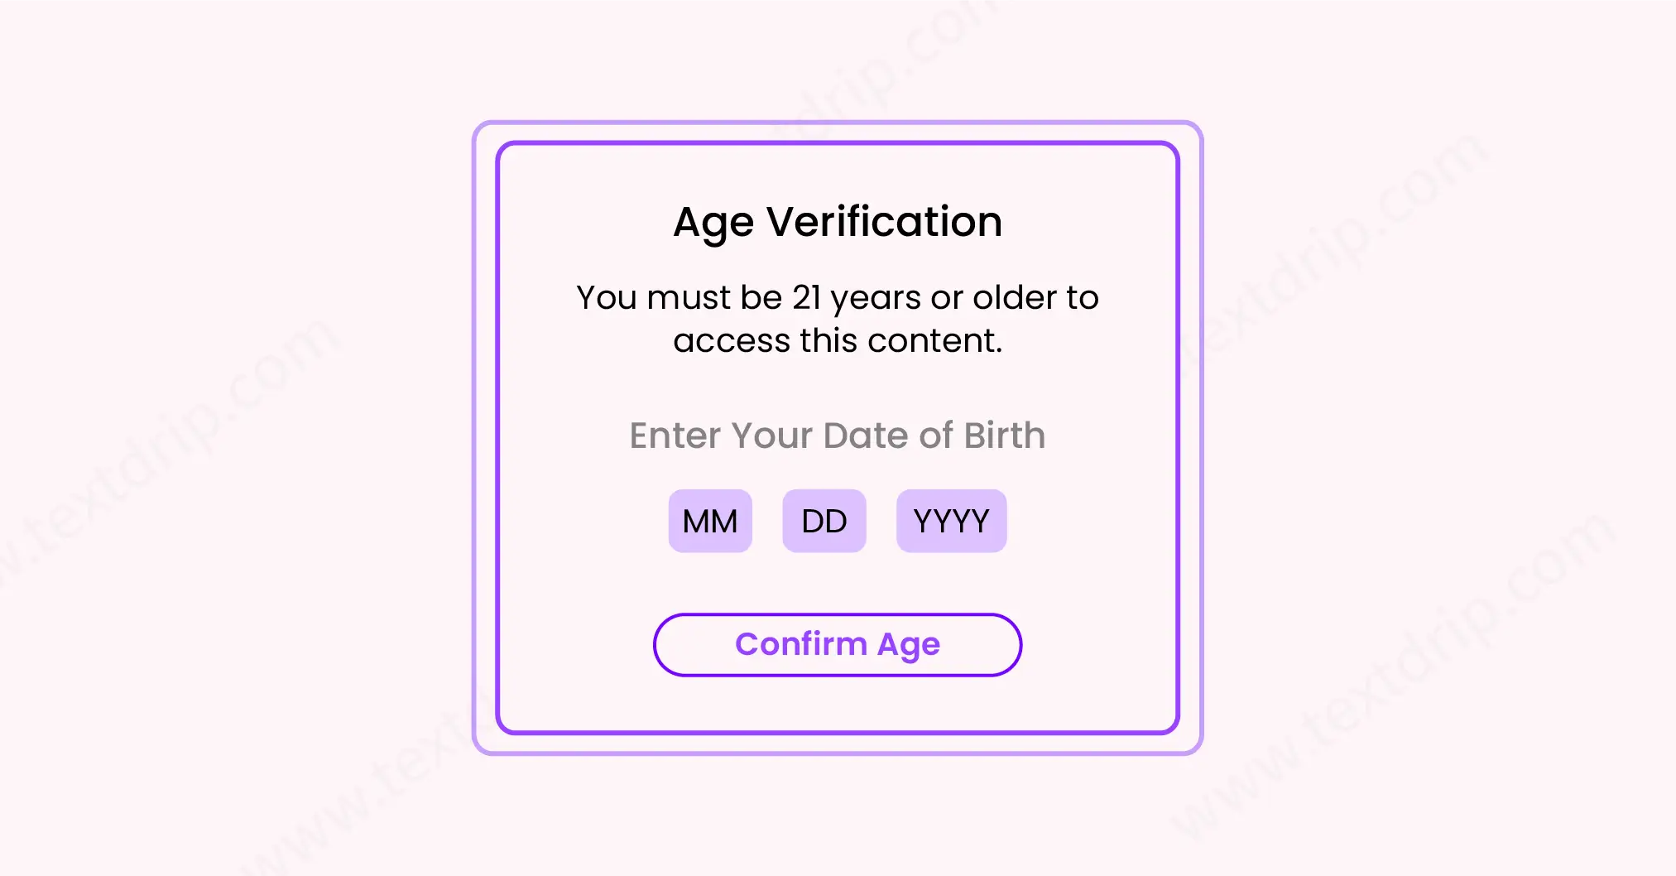Click the '21 years or older' notice text
The height and width of the screenshot is (876, 1676).
(x=838, y=297)
